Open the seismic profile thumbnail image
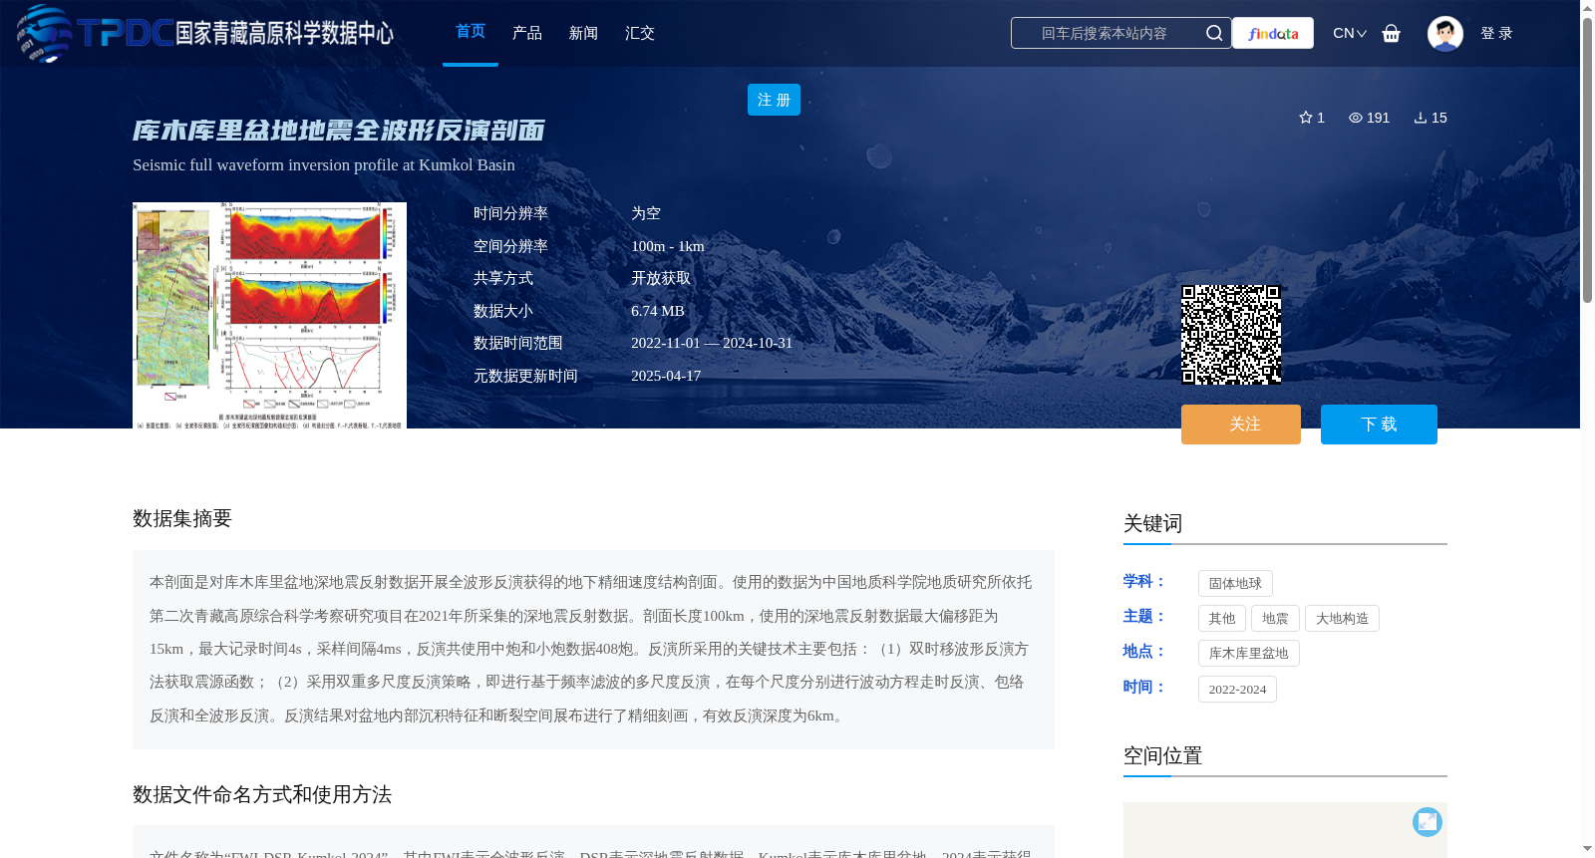This screenshot has height=858, width=1595. (x=269, y=316)
